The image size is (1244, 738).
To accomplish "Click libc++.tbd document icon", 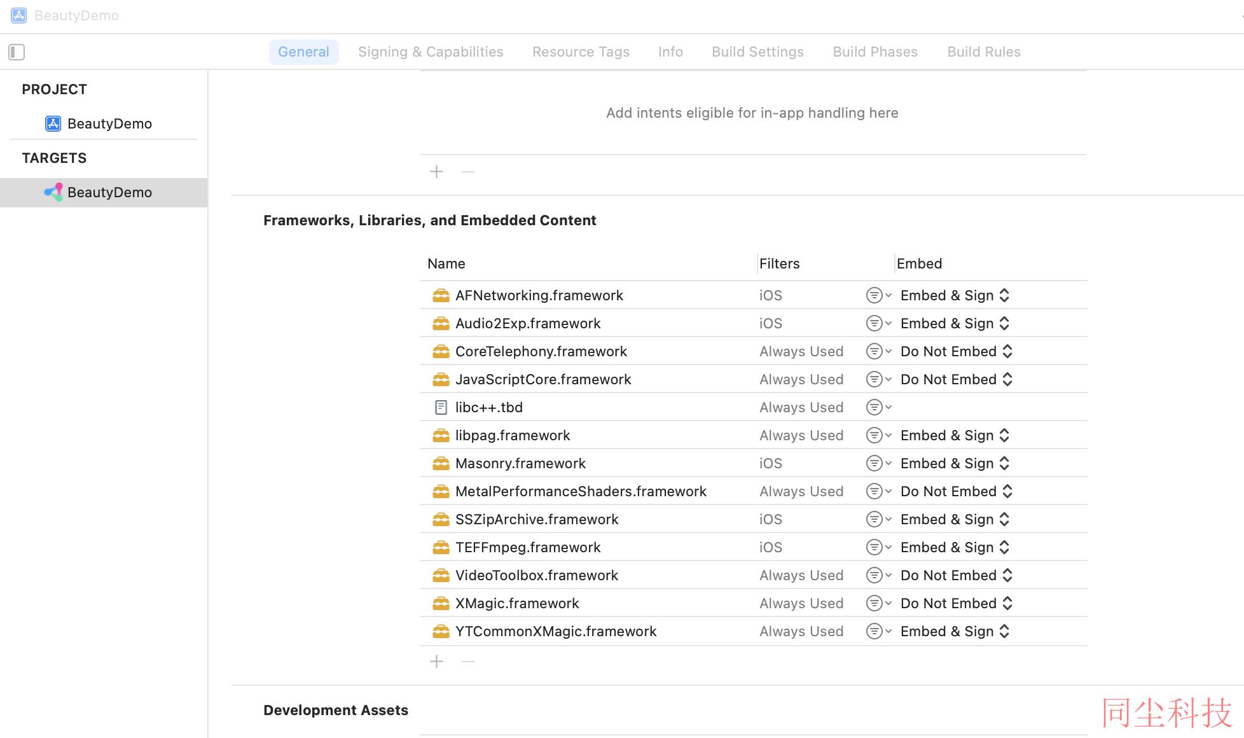I will click(x=441, y=407).
